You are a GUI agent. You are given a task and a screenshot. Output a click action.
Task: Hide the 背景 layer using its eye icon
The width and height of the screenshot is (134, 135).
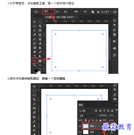click(80, 132)
